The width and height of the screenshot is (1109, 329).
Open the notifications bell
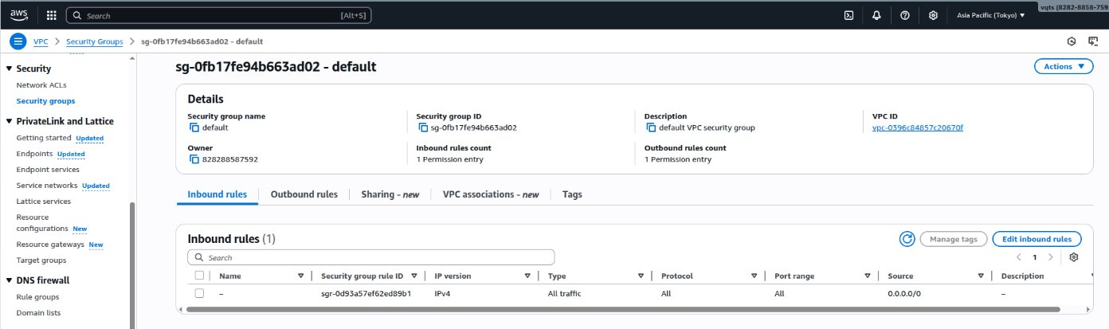(876, 15)
